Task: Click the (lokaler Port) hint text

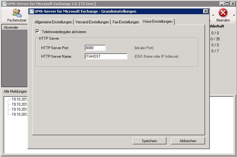Action: (x=144, y=48)
